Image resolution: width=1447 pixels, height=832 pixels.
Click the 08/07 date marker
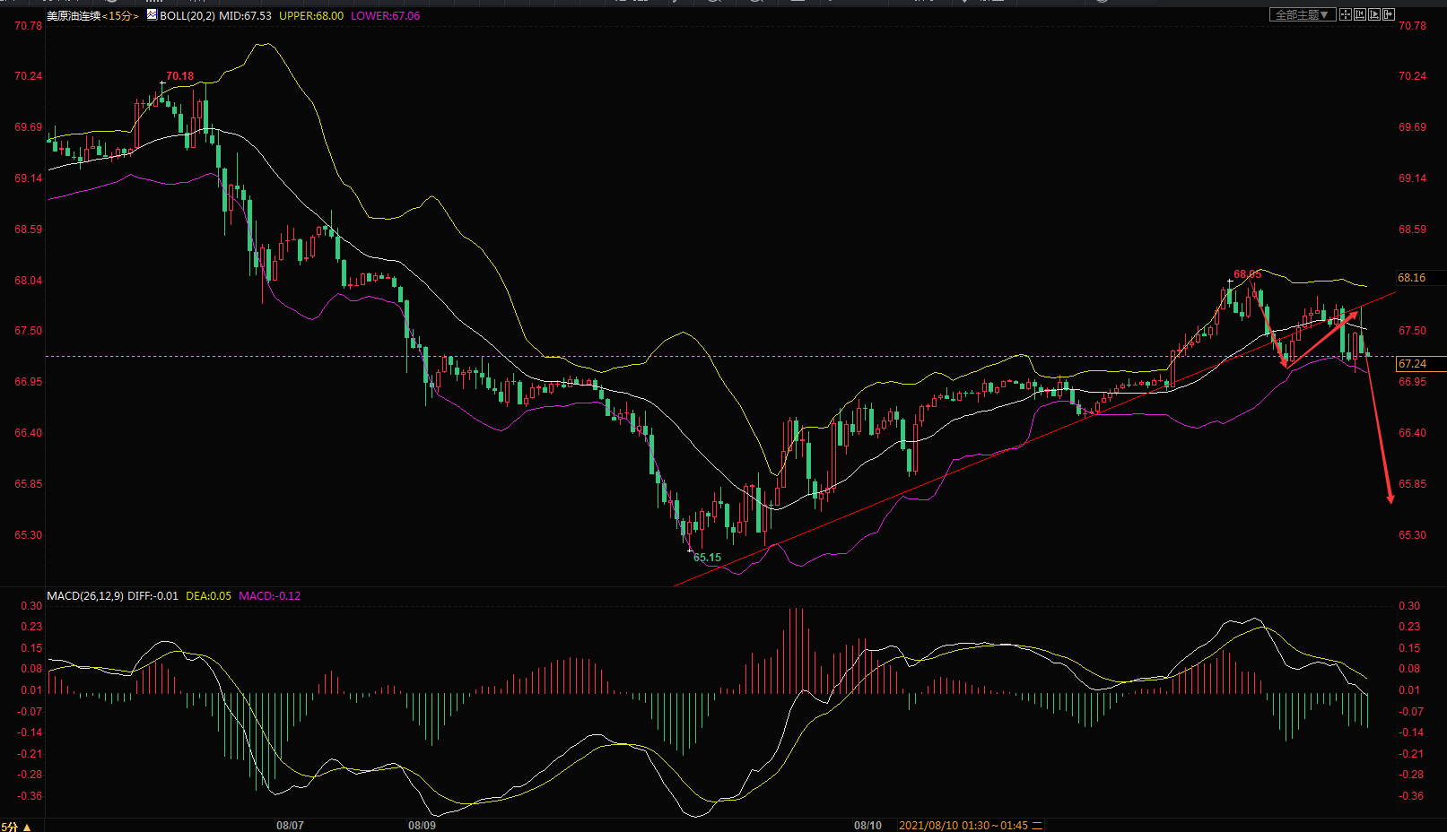(x=290, y=826)
